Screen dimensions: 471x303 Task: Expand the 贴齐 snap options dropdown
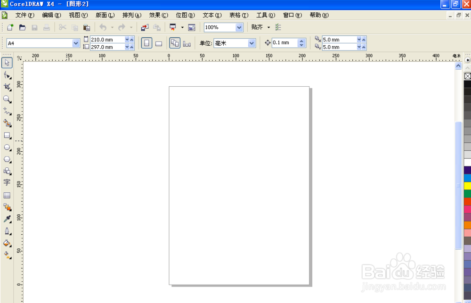click(x=268, y=27)
